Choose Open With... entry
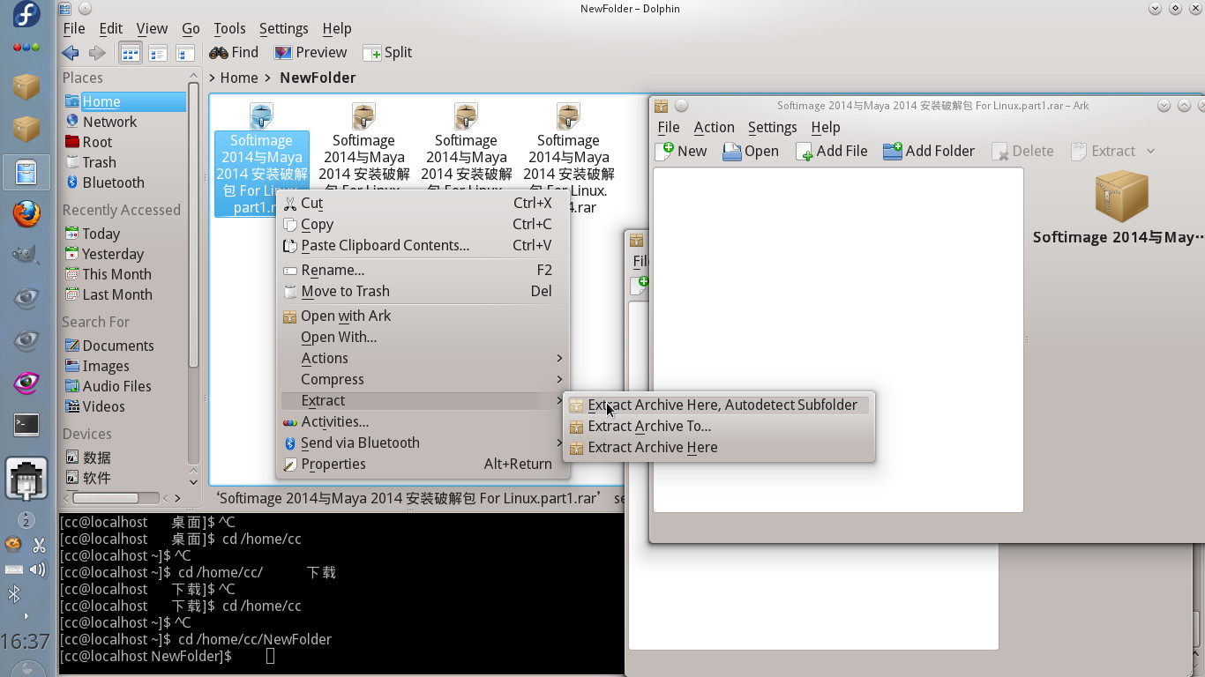This screenshot has width=1205, height=677. [x=423, y=337]
